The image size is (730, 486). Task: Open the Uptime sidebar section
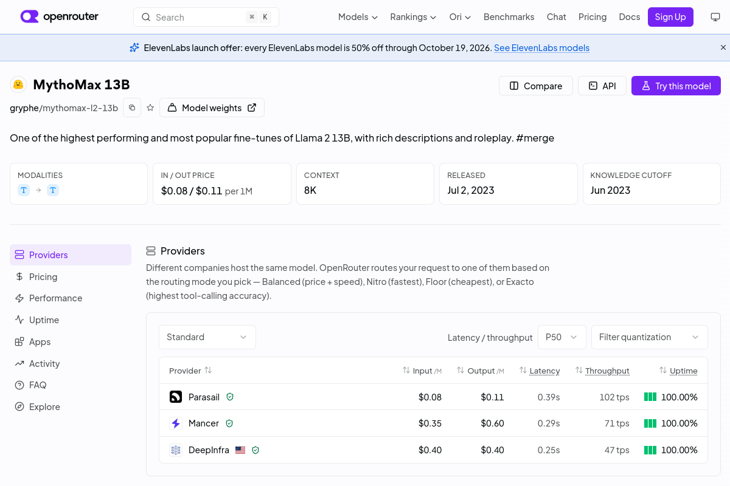pyautogui.click(x=71, y=320)
